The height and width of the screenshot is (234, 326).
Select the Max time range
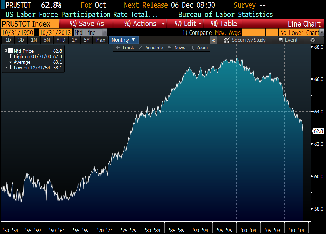pos(101,40)
